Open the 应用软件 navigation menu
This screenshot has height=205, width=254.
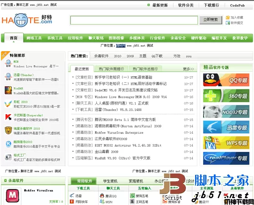pos(75,38)
